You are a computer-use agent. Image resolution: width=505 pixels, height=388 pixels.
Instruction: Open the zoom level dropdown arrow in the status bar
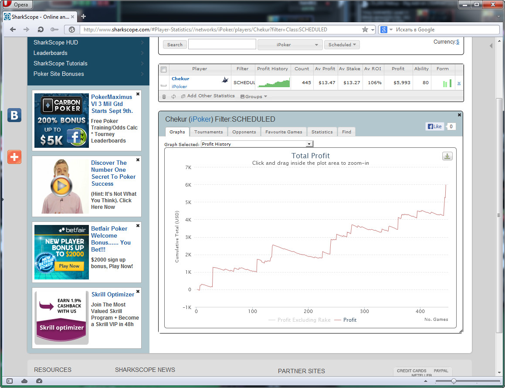click(x=426, y=381)
